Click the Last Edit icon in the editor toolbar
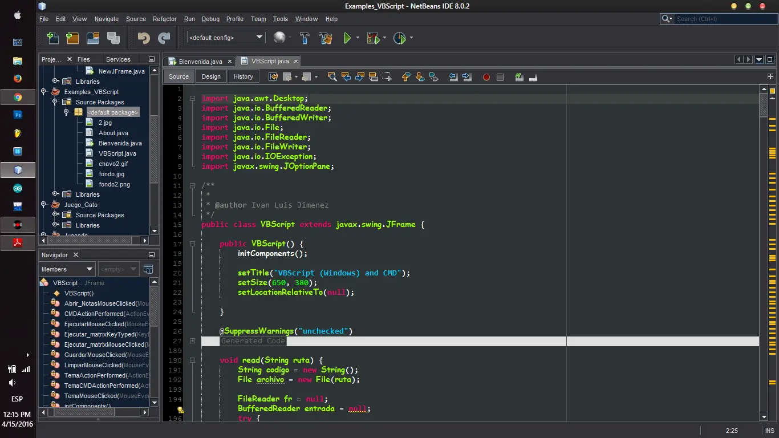 273,76
